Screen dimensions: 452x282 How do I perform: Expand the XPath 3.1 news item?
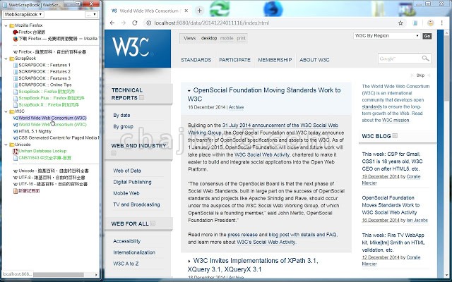(189, 262)
